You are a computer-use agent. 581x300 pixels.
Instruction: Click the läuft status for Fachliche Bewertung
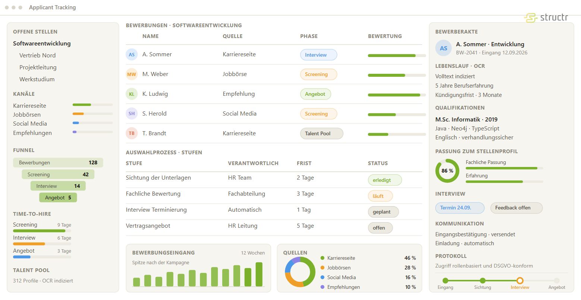point(380,196)
